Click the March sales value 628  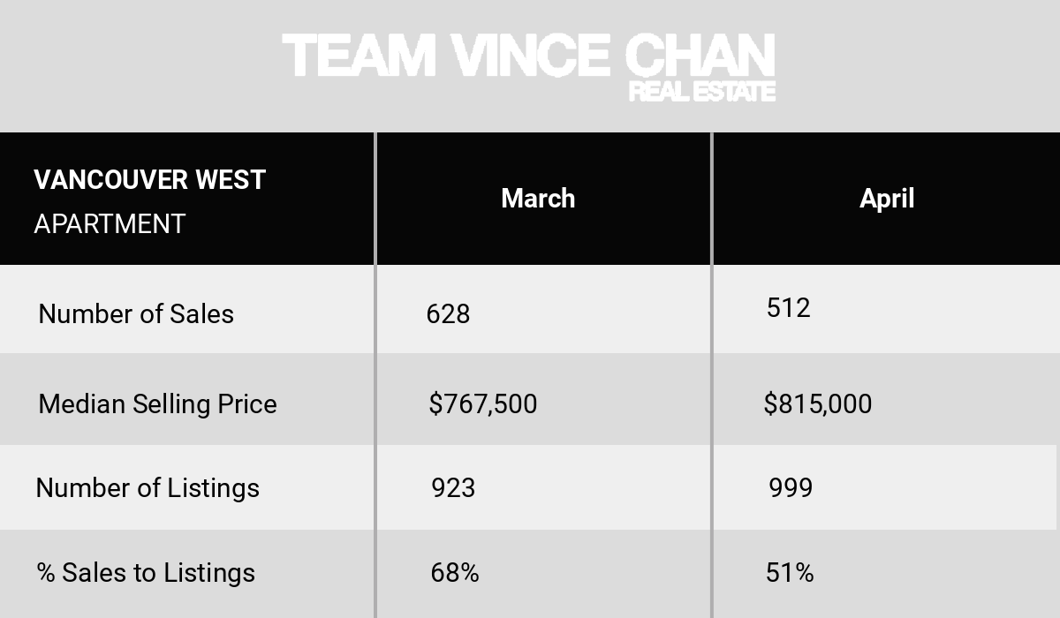pyautogui.click(x=448, y=314)
